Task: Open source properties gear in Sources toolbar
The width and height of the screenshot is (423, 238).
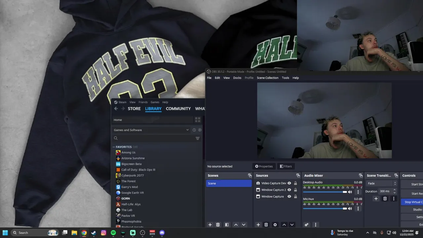Action: (x=275, y=225)
